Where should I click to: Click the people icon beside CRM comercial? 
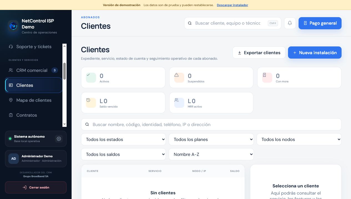(x=11, y=70)
